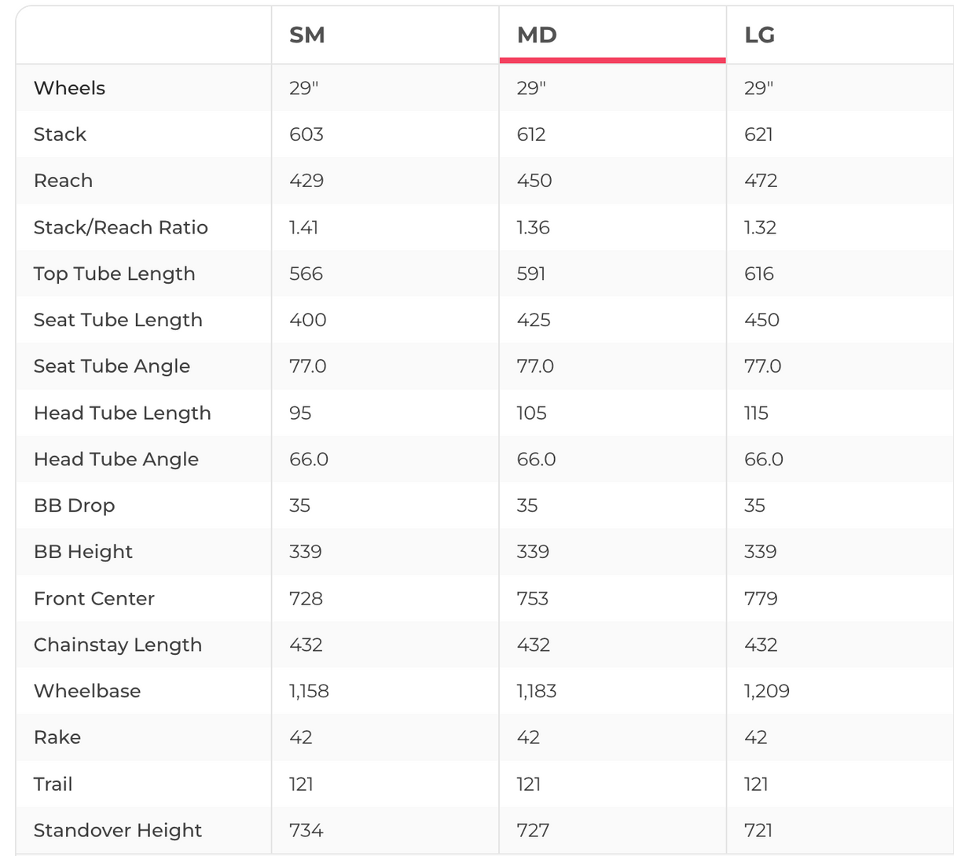Screen dimensions: 954x856
Task: Click the MD Standover Height value 727
Action: click(x=533, y=830)
